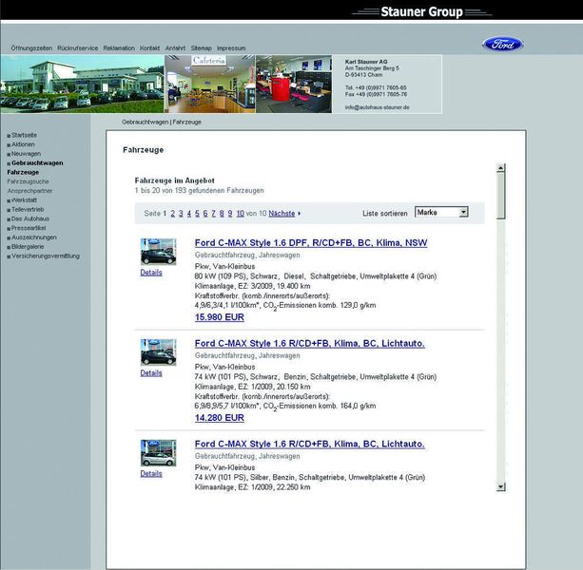
Task: Click the vehicle list scrollbar thumb
Action: click(x=501, y=196)
